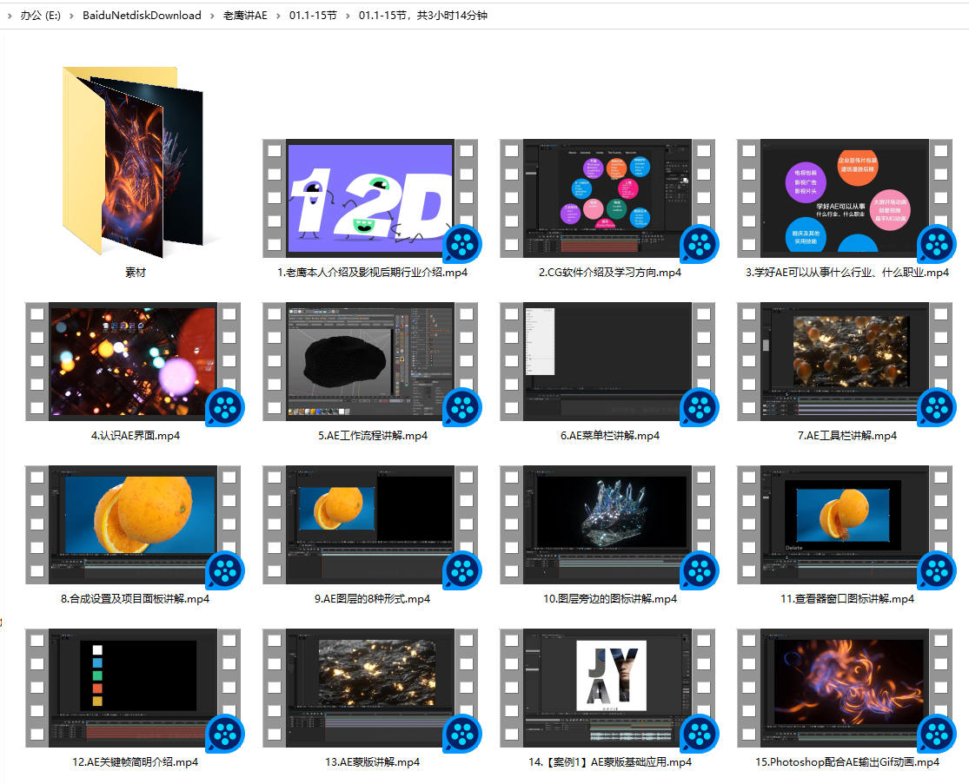Click player badge on 15.Photoshop配合AE video
This screenshot has width=969, height=784.
pyautogui.click(x=937, y=734)
